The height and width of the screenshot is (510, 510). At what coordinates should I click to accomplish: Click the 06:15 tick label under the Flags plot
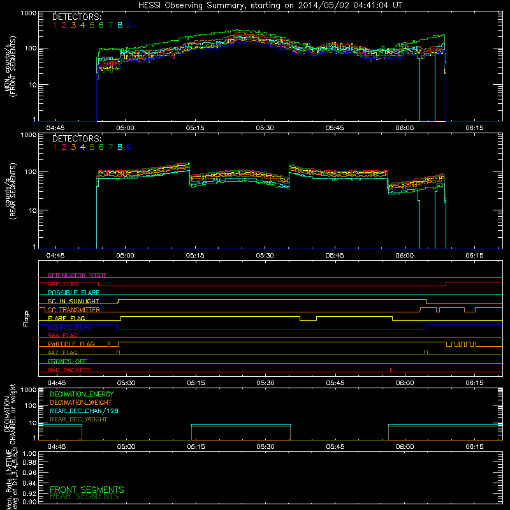coord(474,383)
